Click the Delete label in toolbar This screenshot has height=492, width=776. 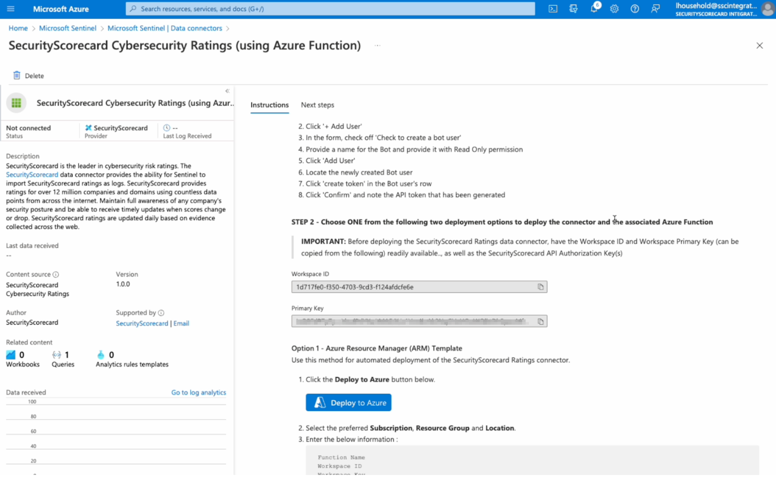click(35, 76)
